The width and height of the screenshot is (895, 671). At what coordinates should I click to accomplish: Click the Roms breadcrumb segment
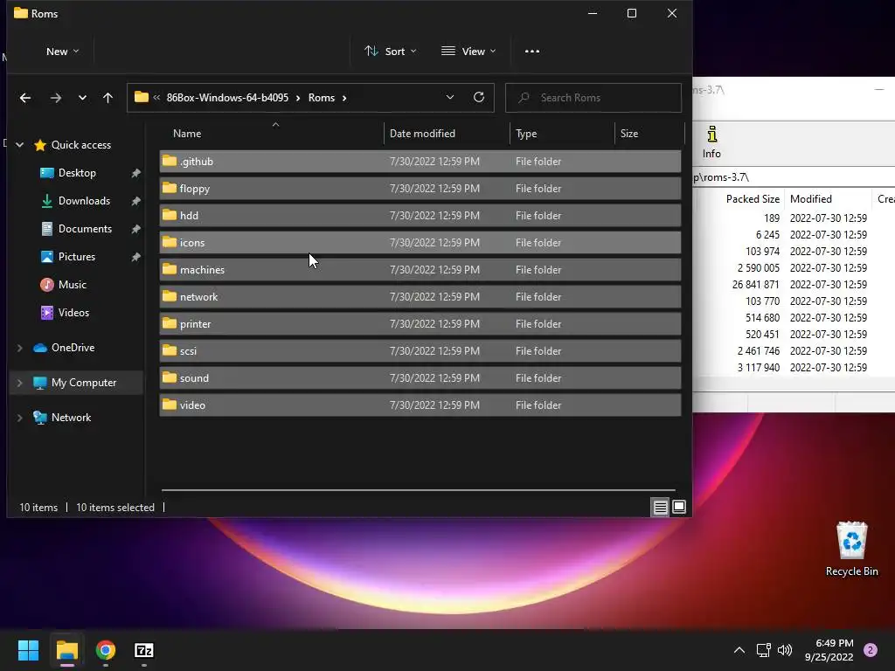point(322,98)
